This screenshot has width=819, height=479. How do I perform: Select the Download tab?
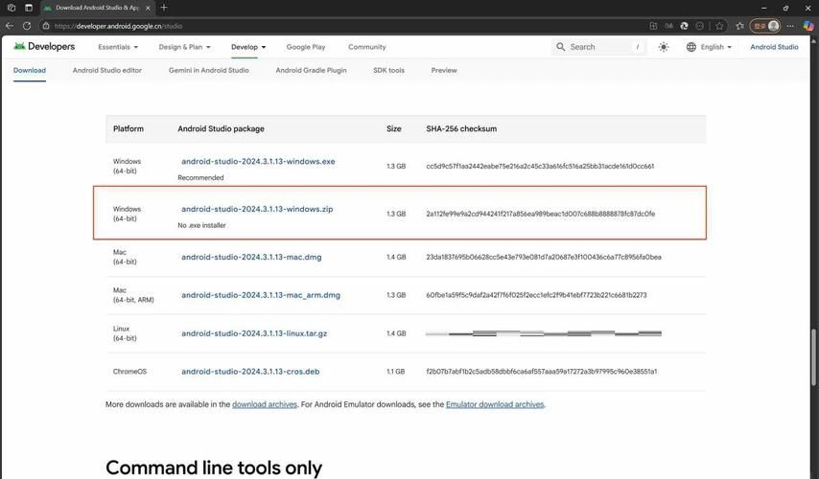pos(29,71)
